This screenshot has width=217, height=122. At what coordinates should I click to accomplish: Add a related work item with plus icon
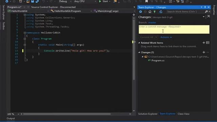pyautogui.click(x=204, y=43)
